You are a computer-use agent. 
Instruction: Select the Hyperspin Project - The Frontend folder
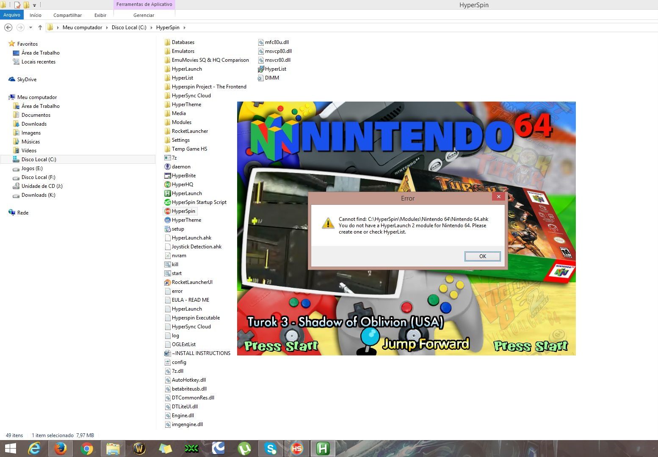pos(205,87)
